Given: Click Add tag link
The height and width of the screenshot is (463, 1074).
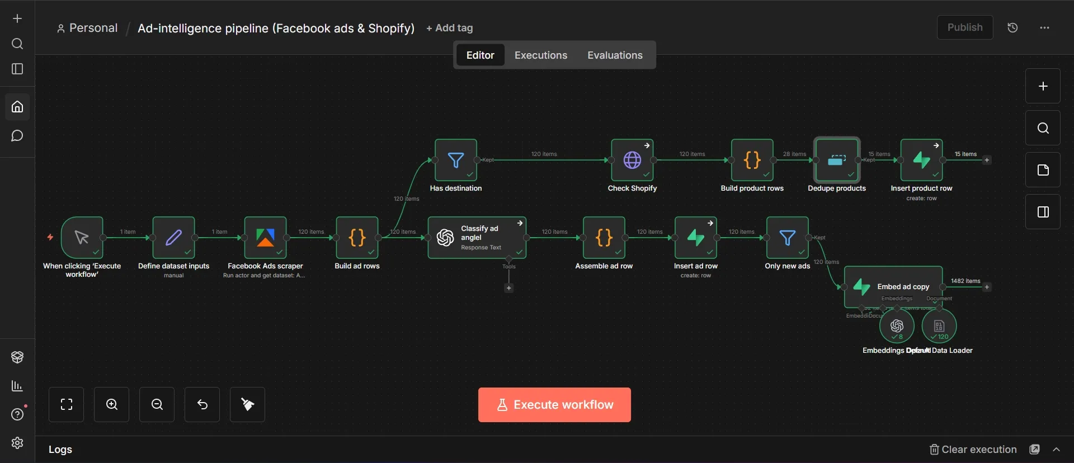Looking at the screenshot, I should point(449,28).
